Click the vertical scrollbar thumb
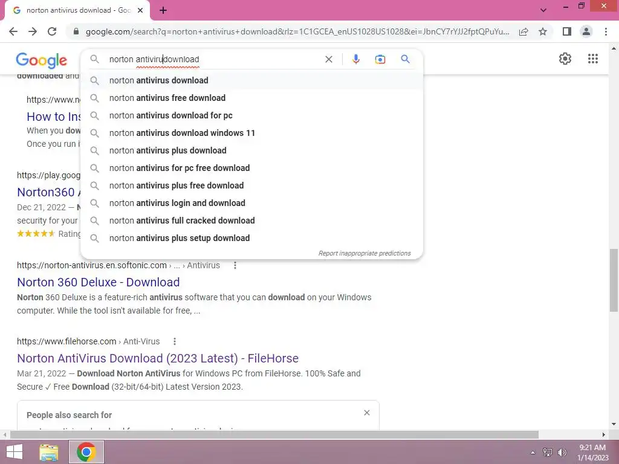 [614, 280]
